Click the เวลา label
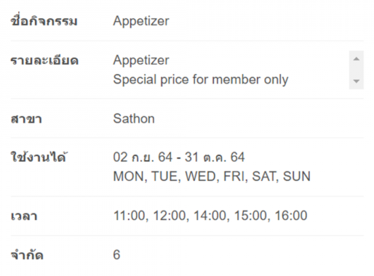 coord(24,216)
